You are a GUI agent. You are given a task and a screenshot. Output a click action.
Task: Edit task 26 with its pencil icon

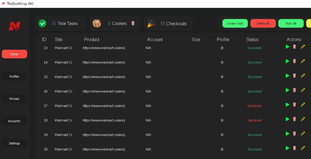coord(303,90)
